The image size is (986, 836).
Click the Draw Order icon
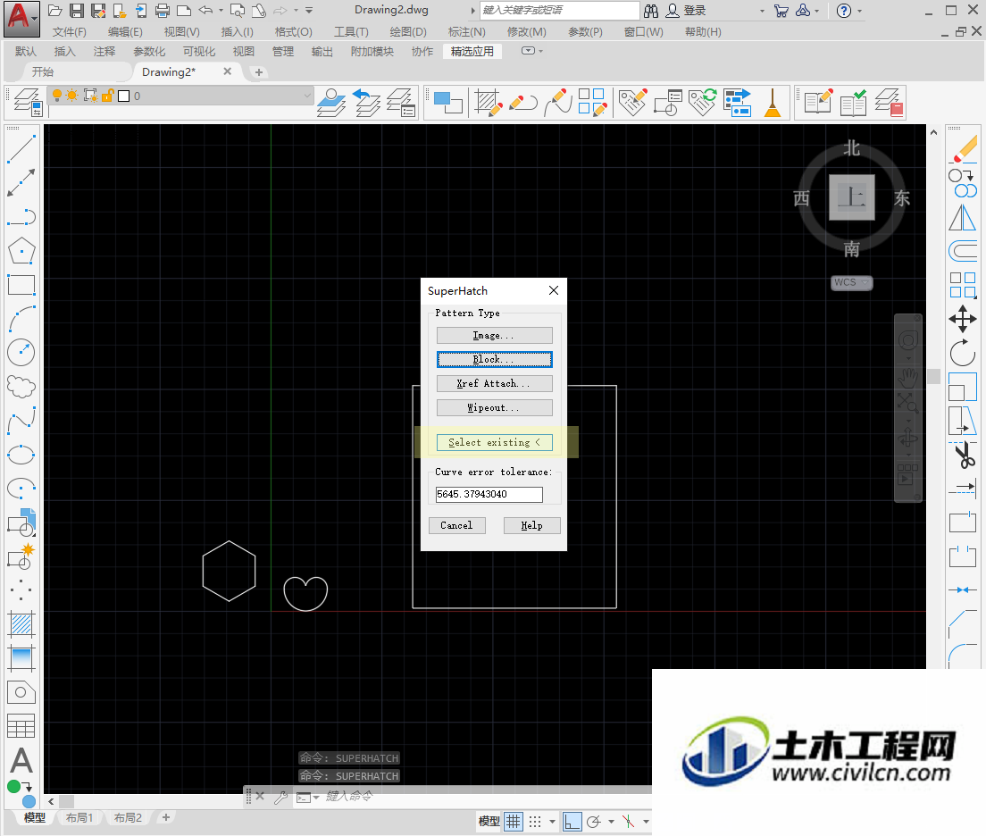pyautogui.click(x=448, y=102)
